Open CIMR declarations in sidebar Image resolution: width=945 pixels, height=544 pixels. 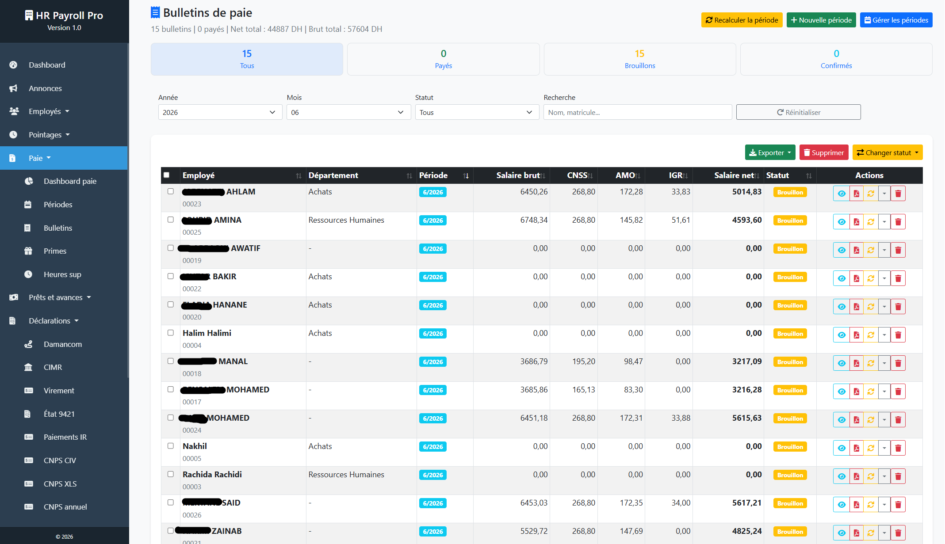[53, 367]
